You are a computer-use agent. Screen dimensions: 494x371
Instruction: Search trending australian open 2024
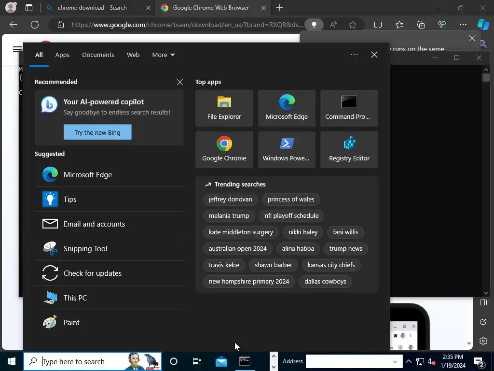point(237,249)
